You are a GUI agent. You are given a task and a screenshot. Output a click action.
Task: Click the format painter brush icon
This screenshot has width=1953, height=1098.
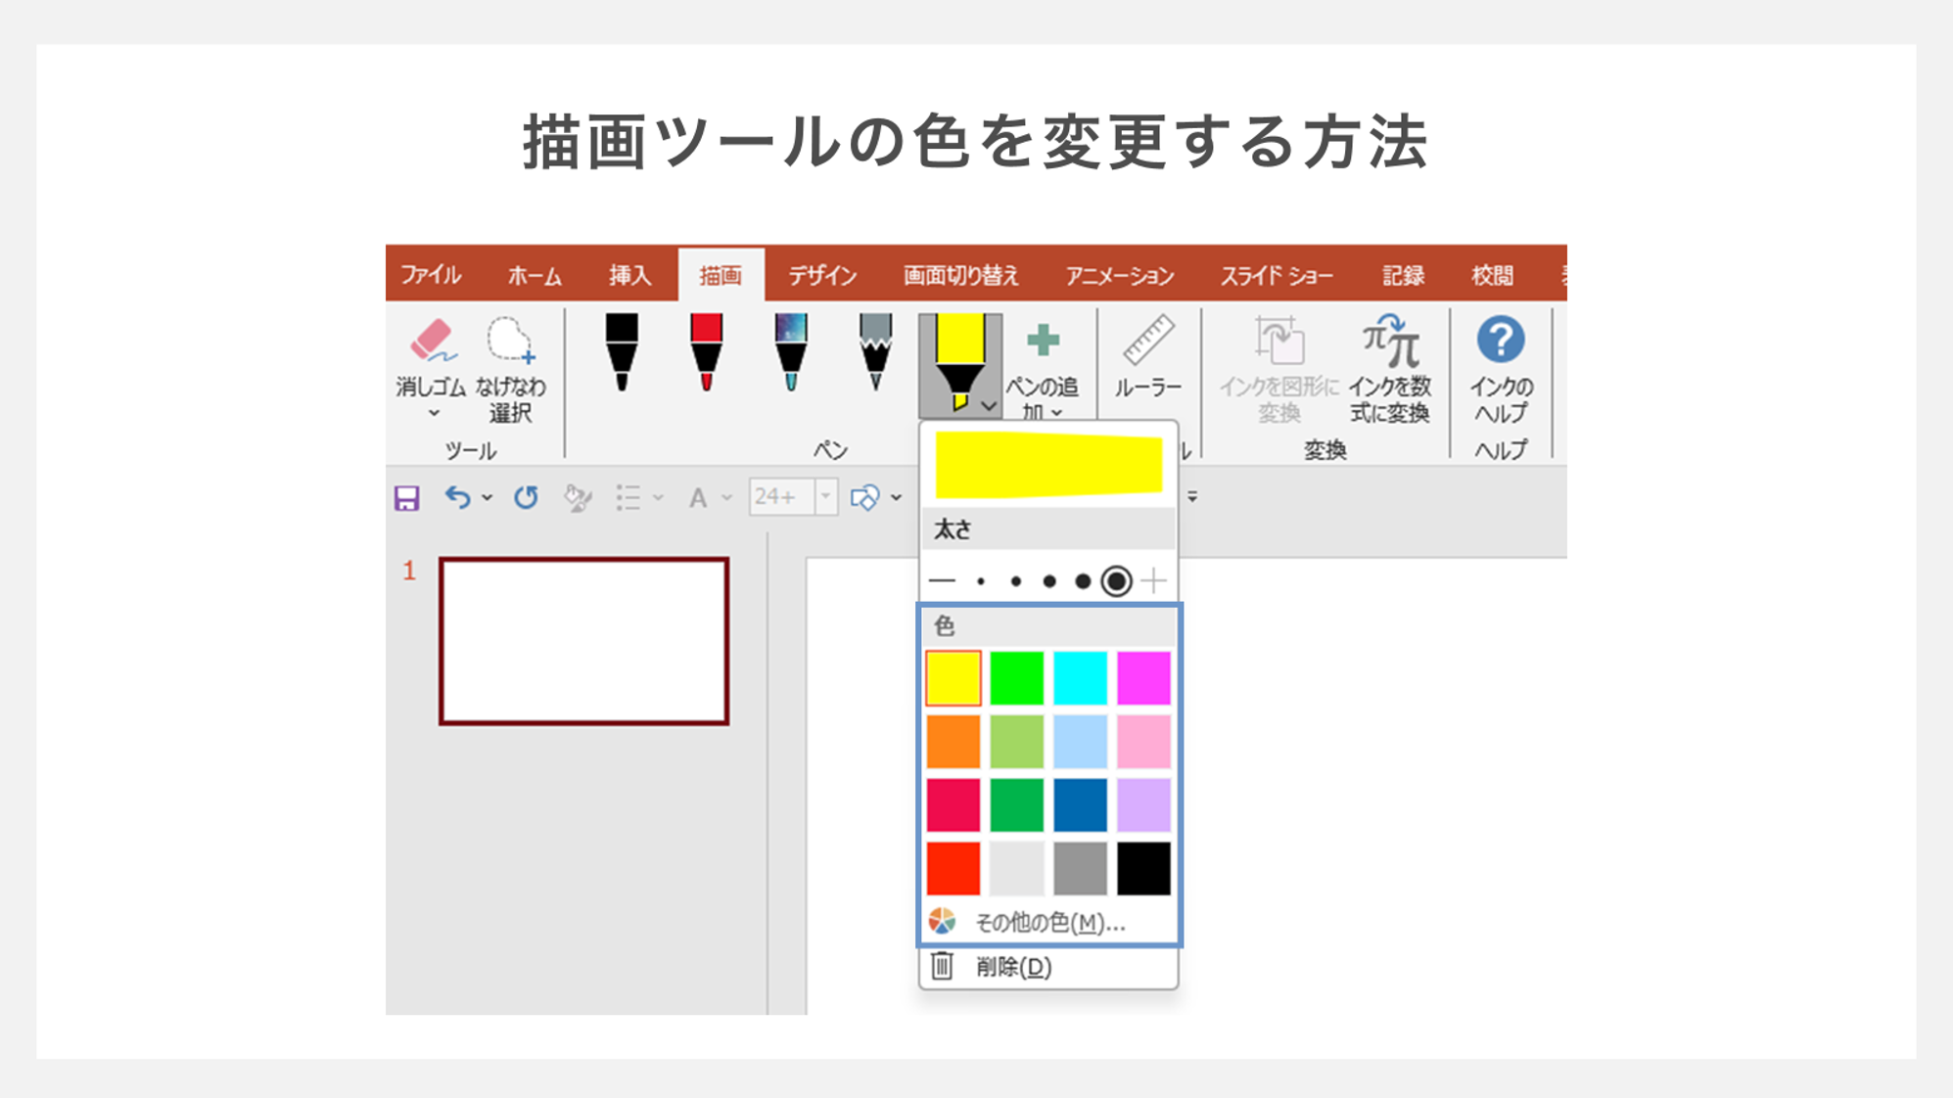pos(578,498)
